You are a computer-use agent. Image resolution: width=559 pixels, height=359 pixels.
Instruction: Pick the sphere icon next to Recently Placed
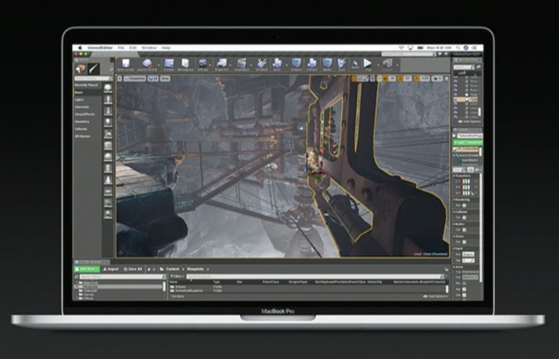click(108, 88)
